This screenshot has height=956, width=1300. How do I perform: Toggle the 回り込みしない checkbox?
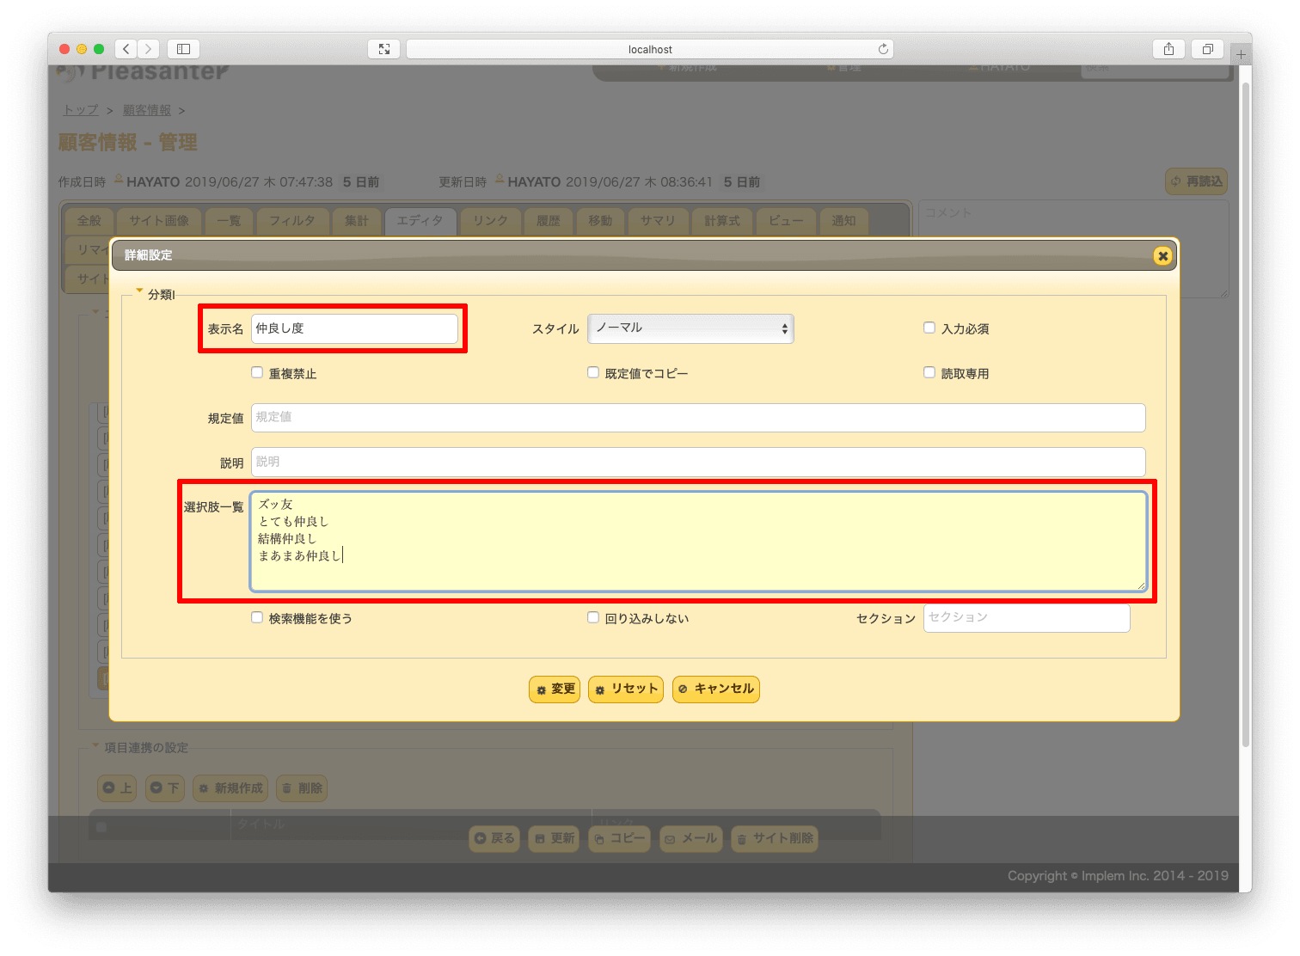tap(593, 617)
